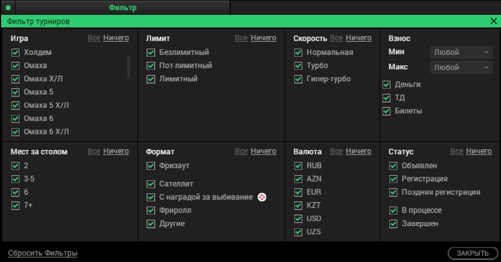Image resolution: width=501 pixels, height=262 pixels.
Task: Click the knockout bounty target icon
Action: pos(262,197)
